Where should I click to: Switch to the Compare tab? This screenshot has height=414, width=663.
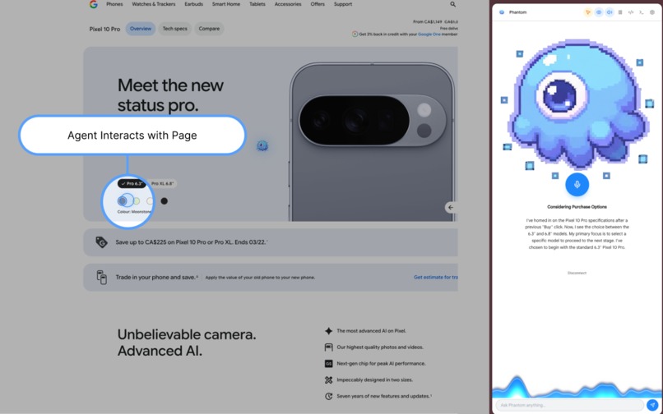pos(209,29)
